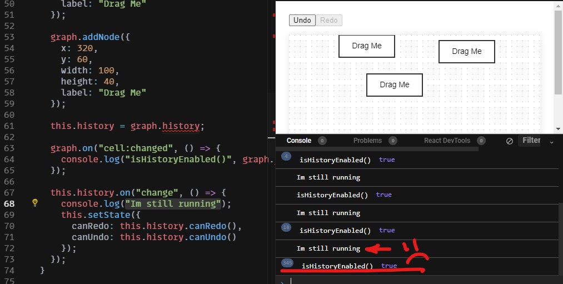The height and width of the screenshot is (284, 563).
Task: Select the isHistoryEnabled() log entry counted 4
Action: 416,160
